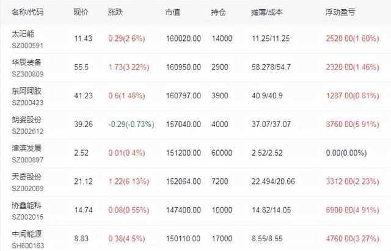Click holding quantity 7200

click(220, 181)
